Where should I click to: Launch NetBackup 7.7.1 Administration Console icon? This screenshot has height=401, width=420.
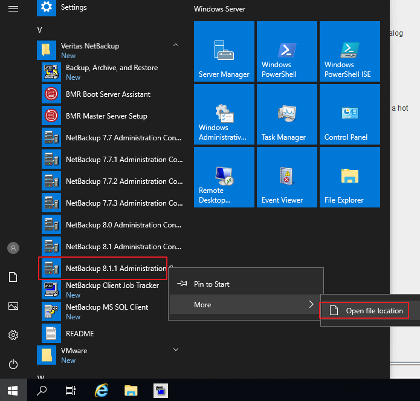pos(51,159)
